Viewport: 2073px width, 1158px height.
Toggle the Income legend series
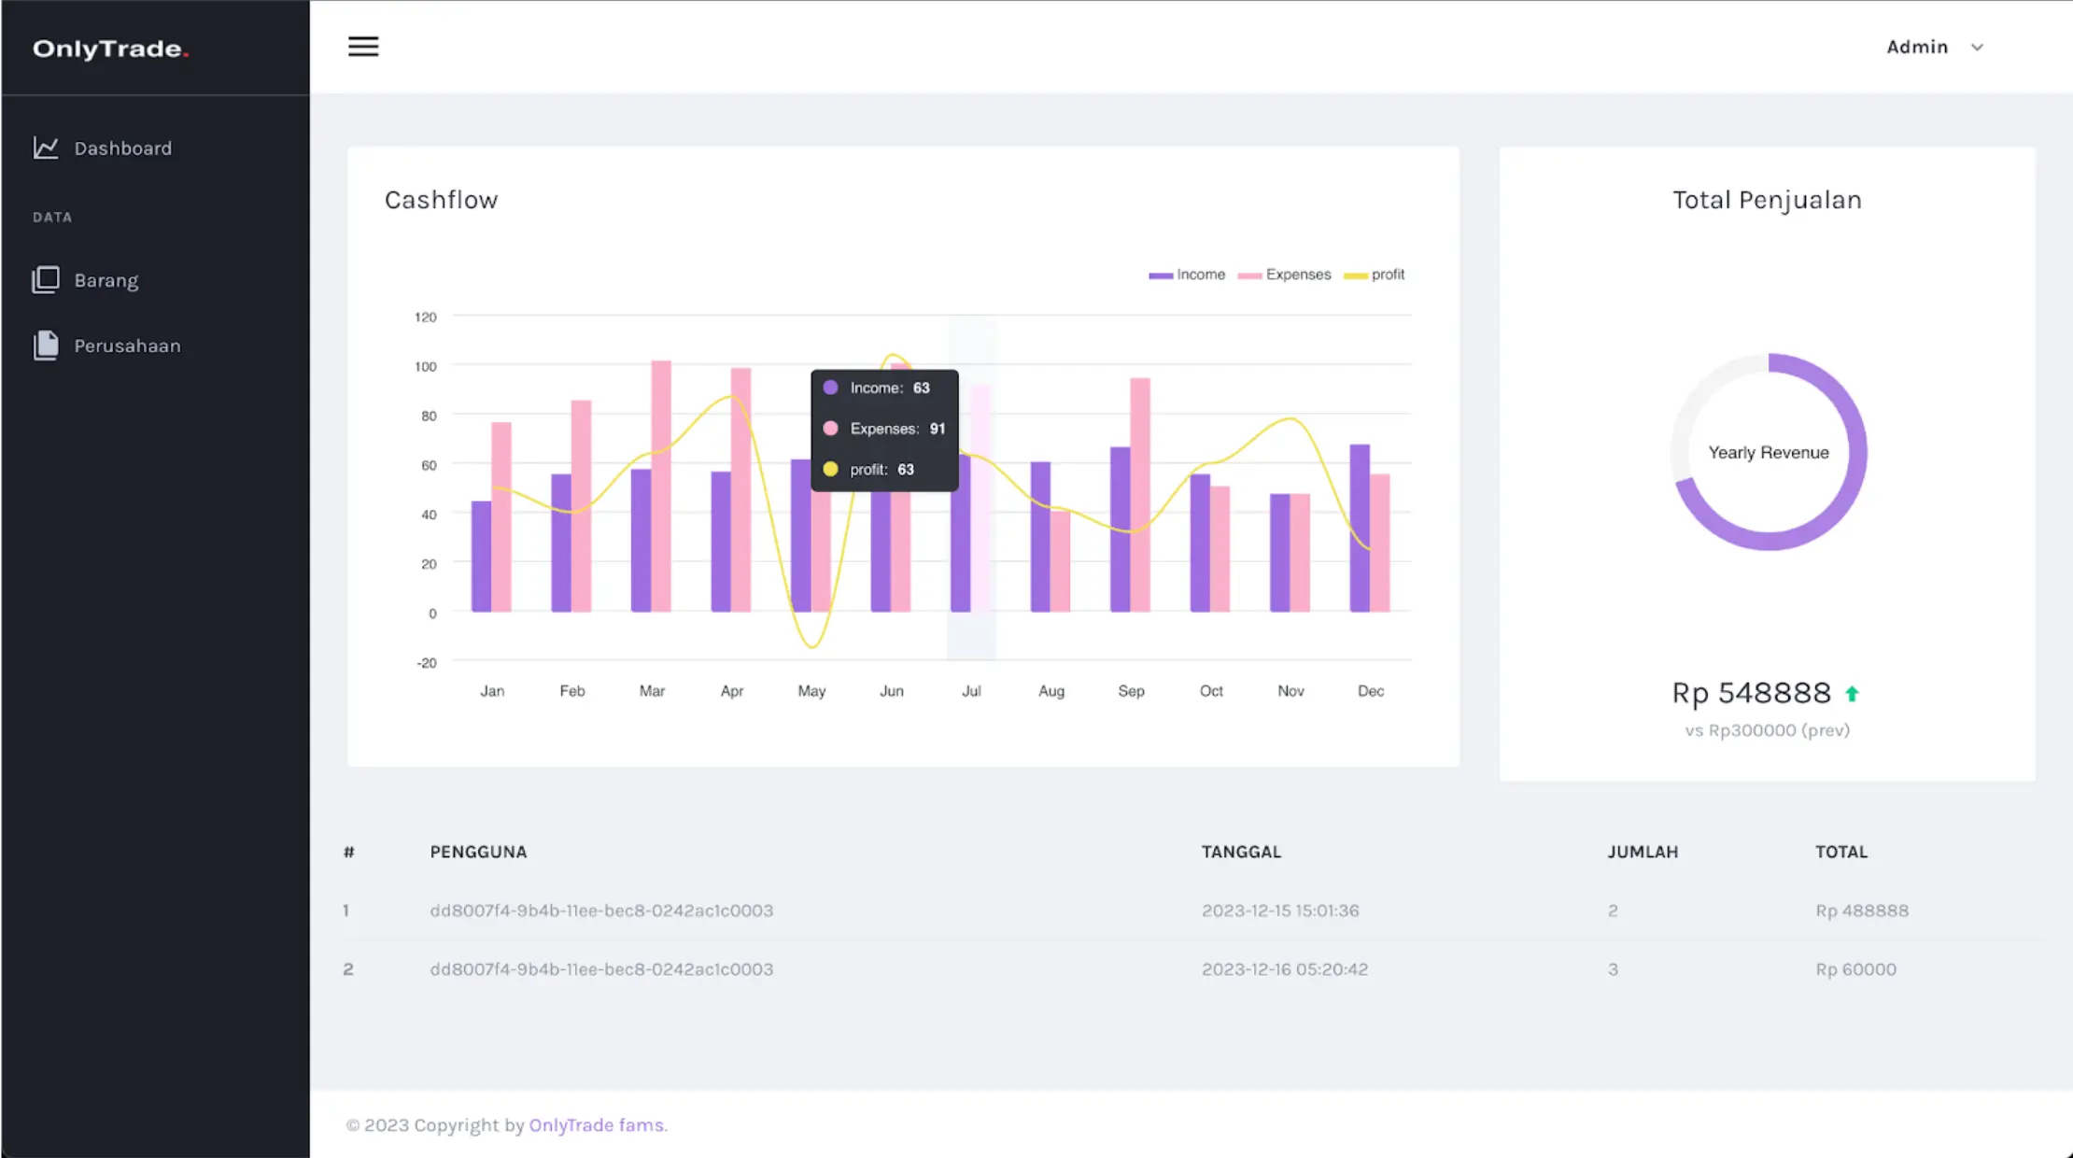coord(1187,275)
